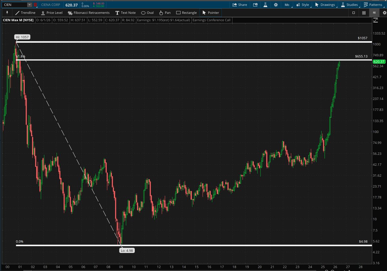
Task: Click into the CIEN symbol input field
Action: pyautogui.click(x=14, y=5)
